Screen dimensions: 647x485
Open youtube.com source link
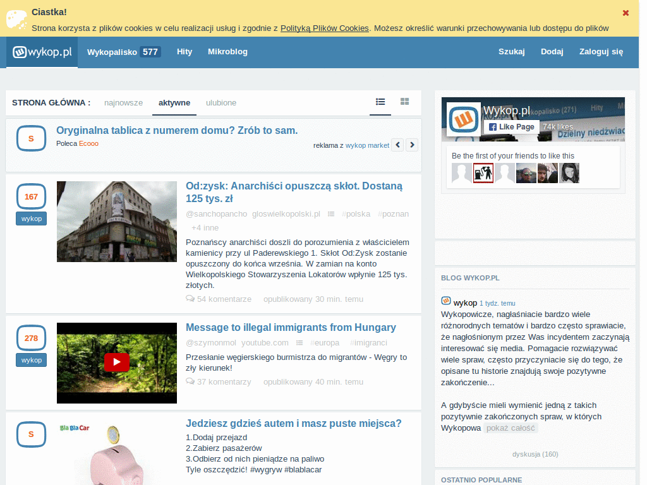tap(265, 343)
